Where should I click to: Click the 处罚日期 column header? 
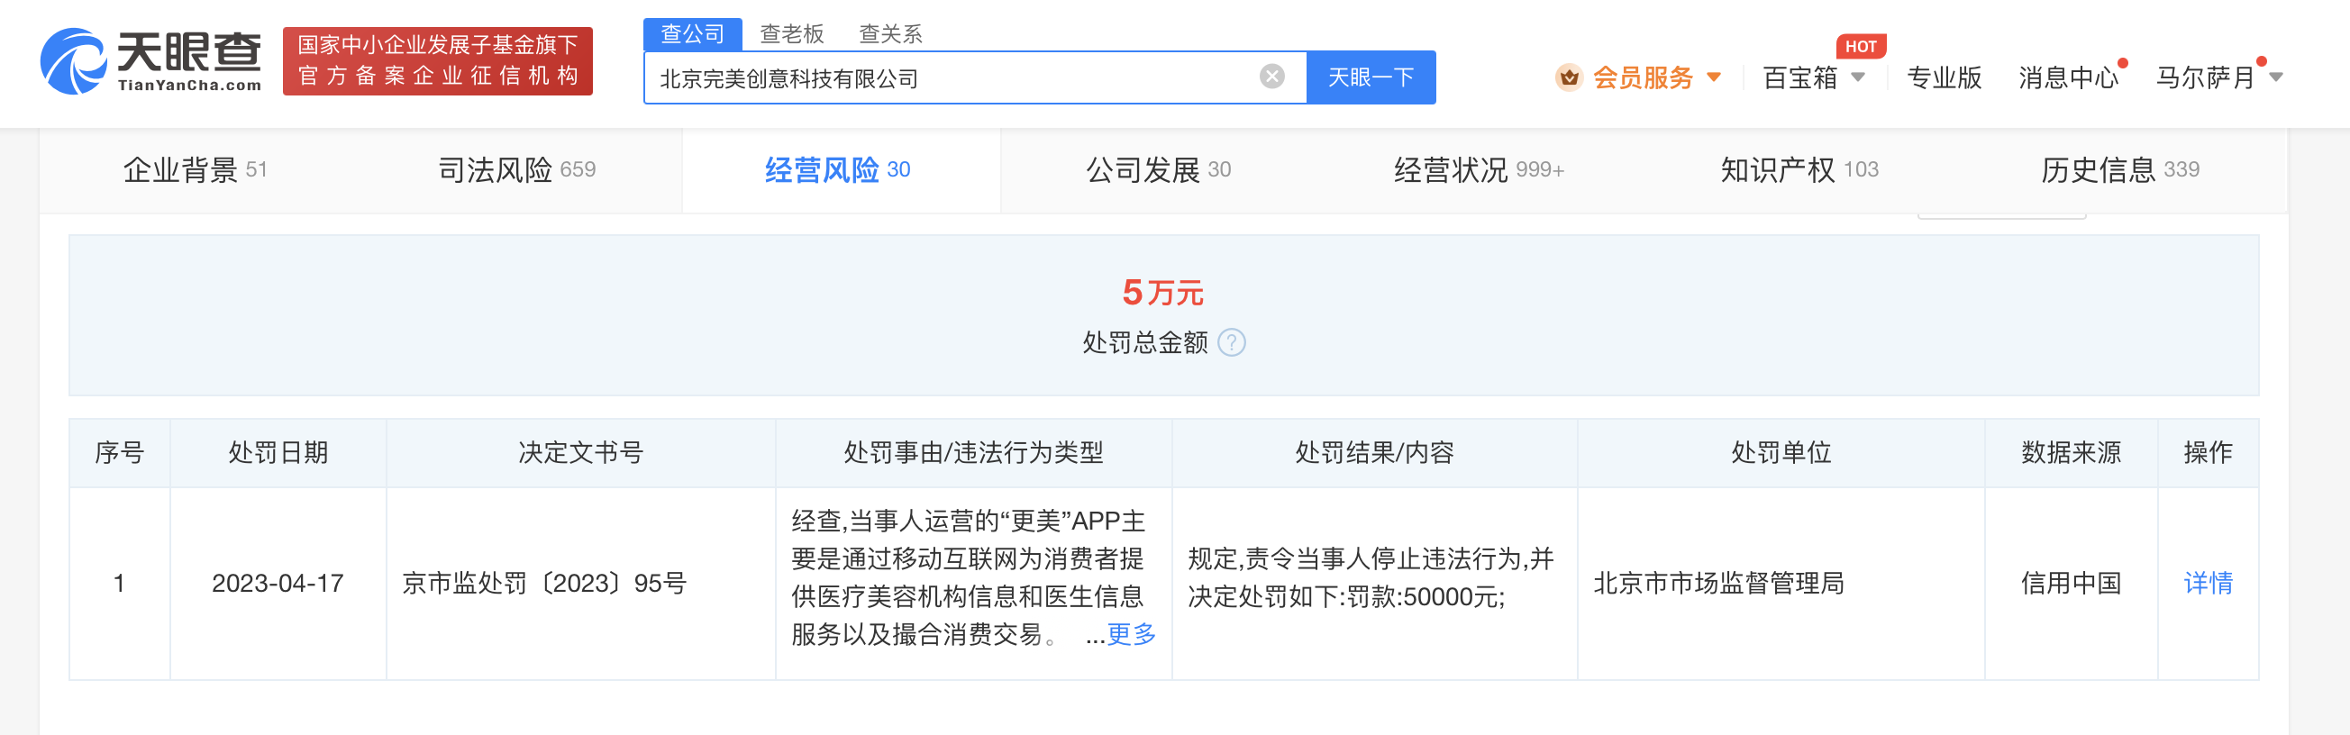point(278,452)
